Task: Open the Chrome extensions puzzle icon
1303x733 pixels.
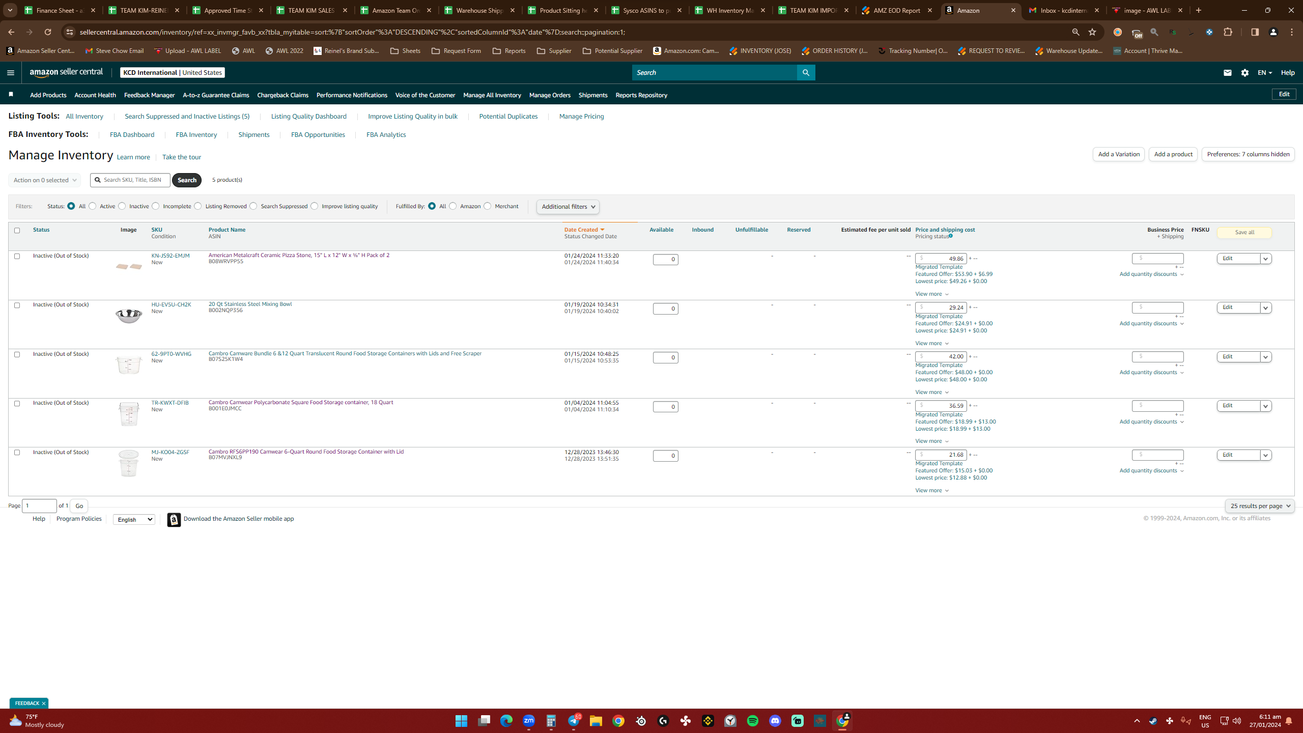Action: pyautogui.click(x=1228, y=32)
